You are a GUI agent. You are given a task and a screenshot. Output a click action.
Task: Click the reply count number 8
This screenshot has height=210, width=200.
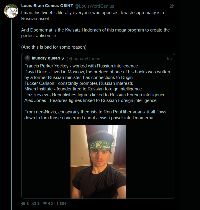pyautogui.click(x=28, y=204)
